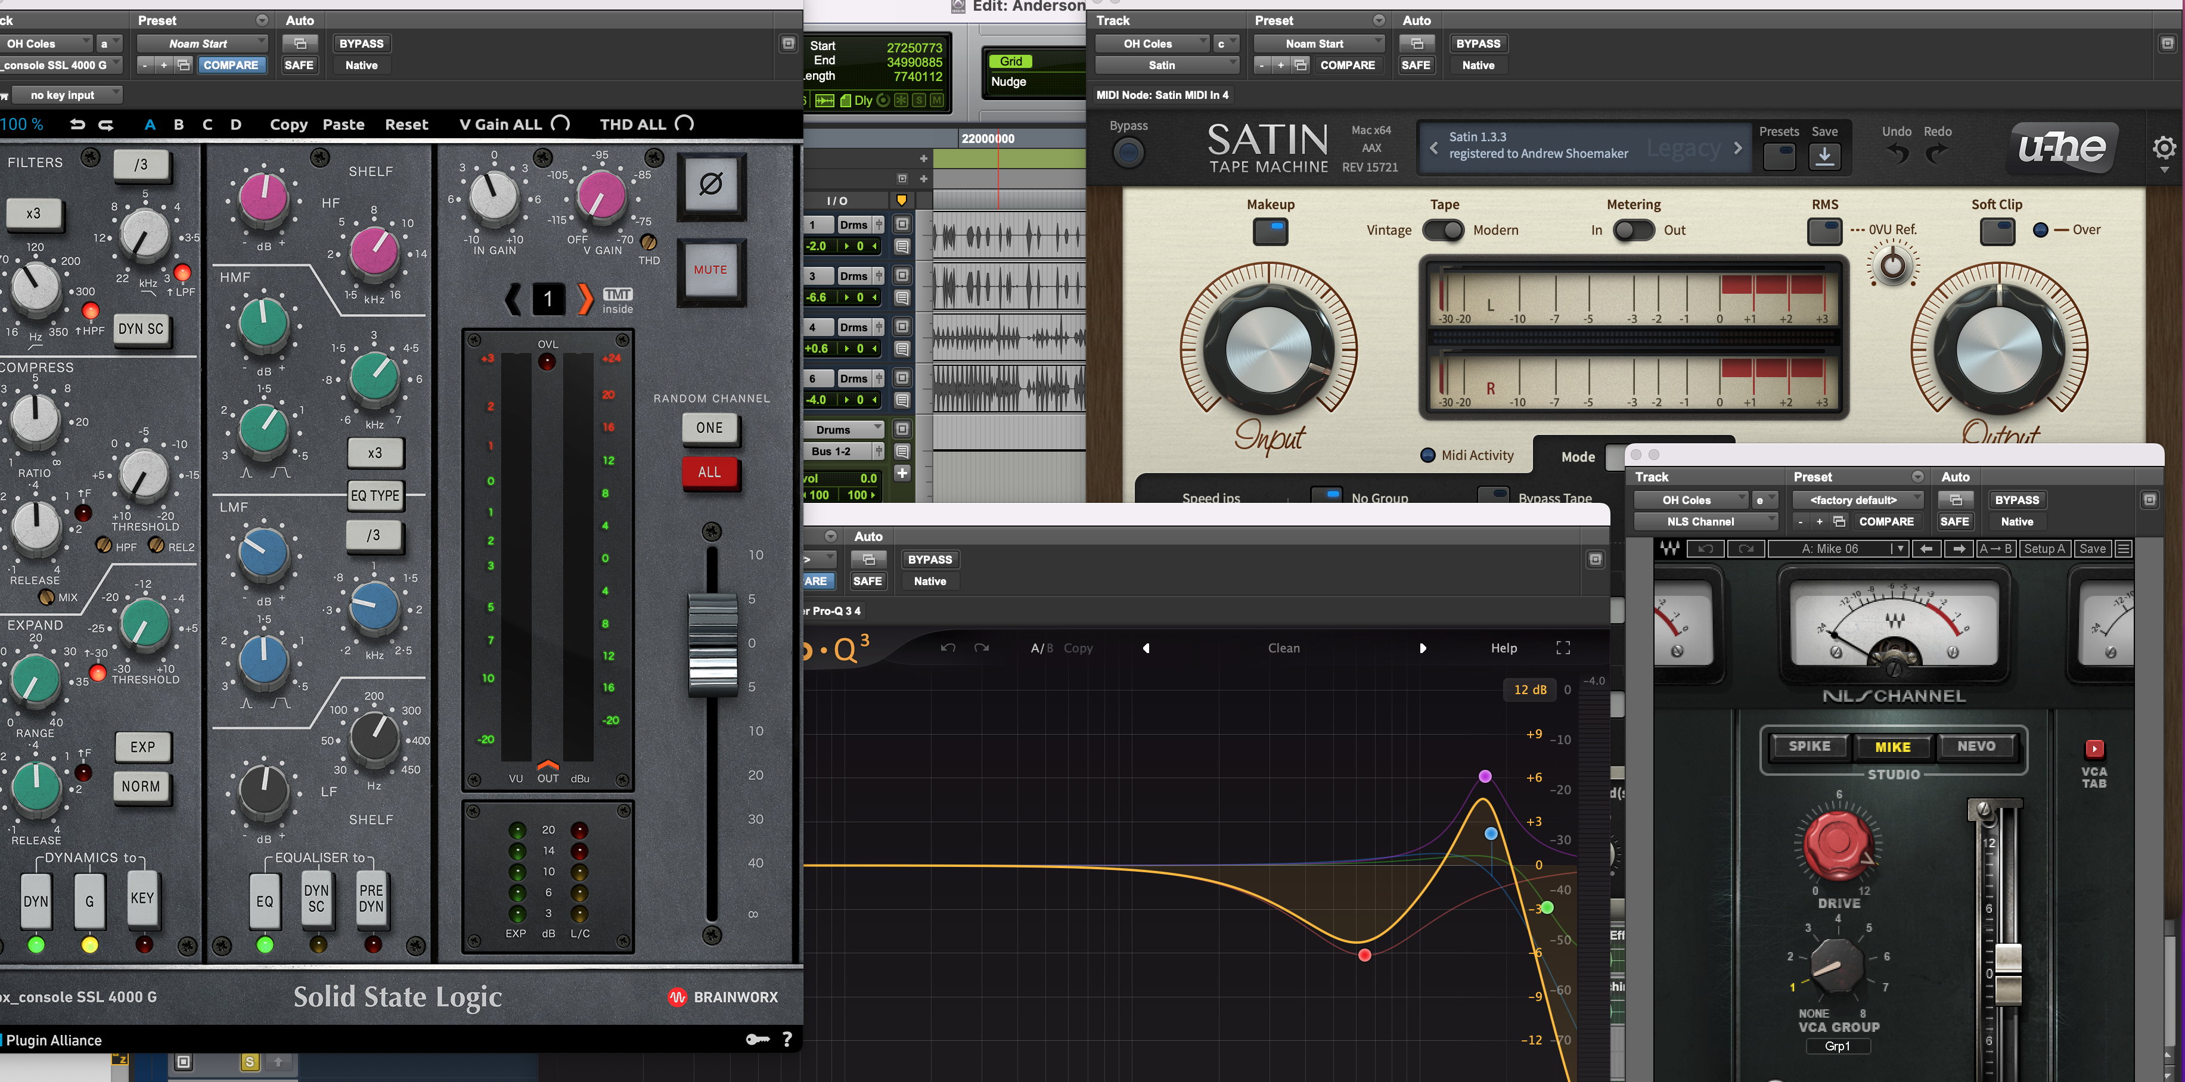The height and width of the screenshot is (1082, 2185).
Task: Click Satin Undo arrow
Action: [x=1897, y=154]
